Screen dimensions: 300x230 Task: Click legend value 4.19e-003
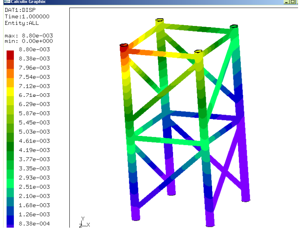[x=34, y=150]
